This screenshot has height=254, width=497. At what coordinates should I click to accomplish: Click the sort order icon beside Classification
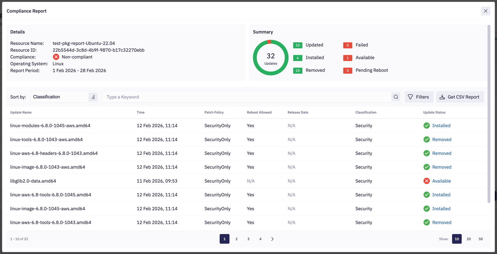point(93,97)
